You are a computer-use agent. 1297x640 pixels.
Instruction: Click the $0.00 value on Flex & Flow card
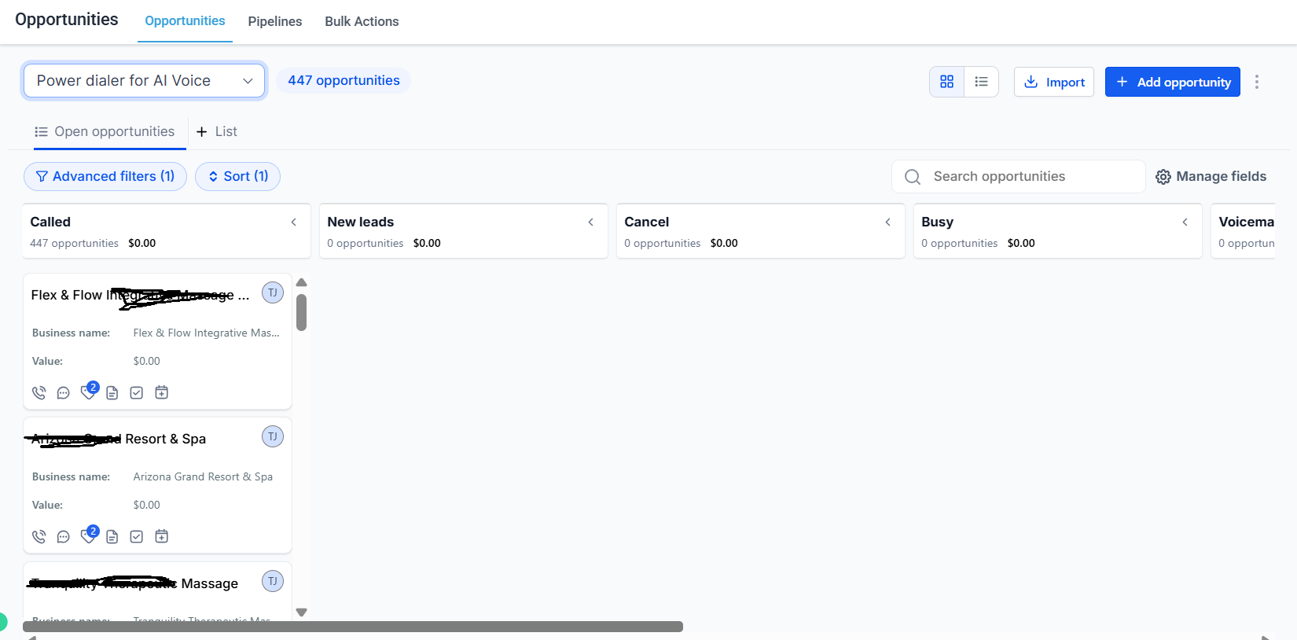coord(147,361)
